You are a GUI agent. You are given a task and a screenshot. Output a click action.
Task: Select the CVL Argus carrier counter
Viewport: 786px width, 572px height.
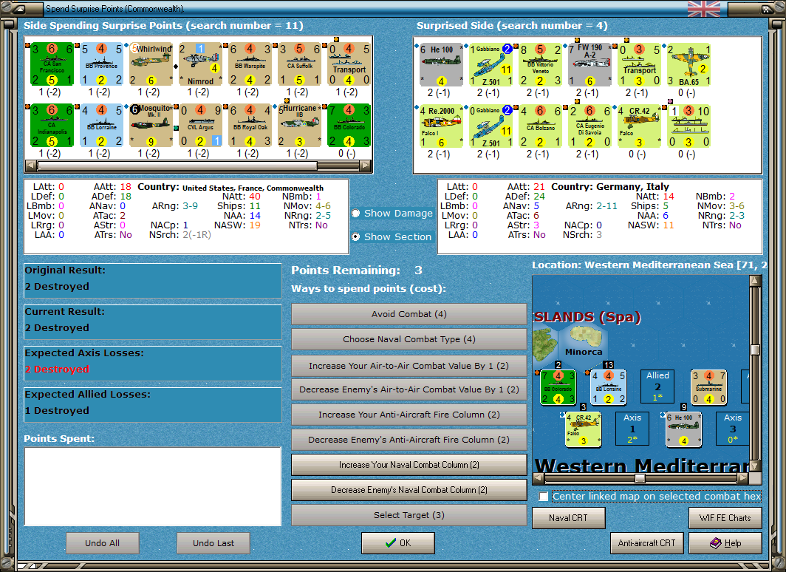coord(200,126)
